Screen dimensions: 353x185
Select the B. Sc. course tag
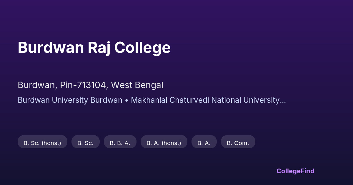pos(85,143)
